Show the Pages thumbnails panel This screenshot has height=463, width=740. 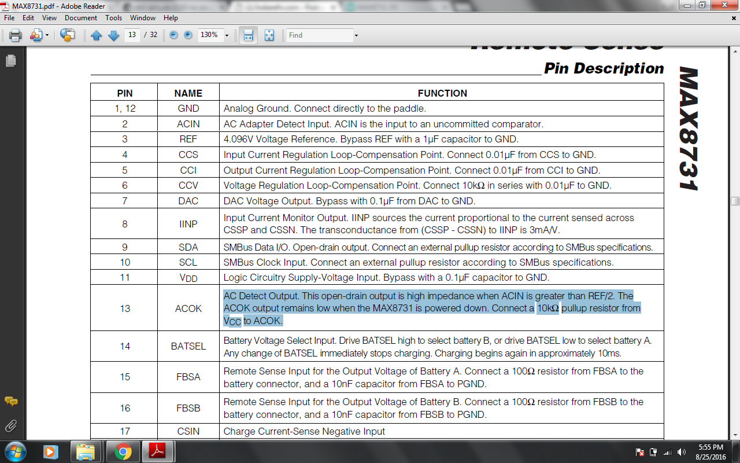(x=10, y=60)
